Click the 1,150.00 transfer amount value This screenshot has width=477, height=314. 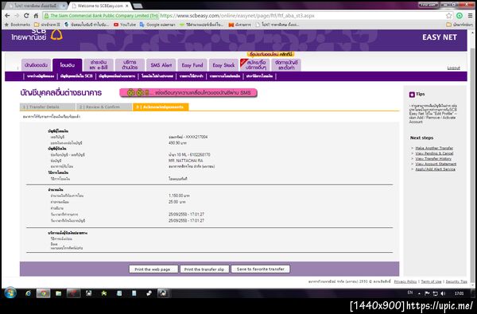coord(179,196)
